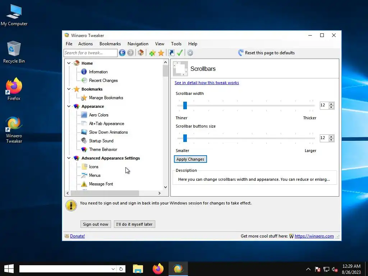
Task: Click the taskbar refresh icon
Action: (x=121, y=269)
